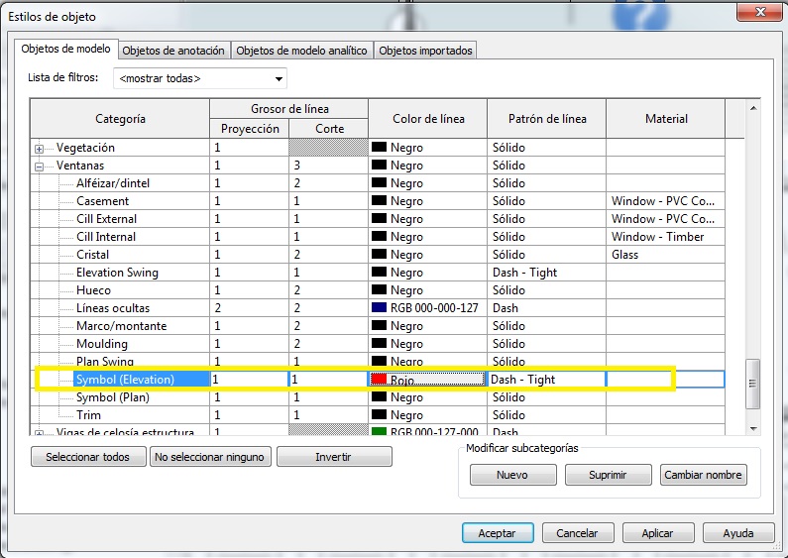Screen dimensions: 788x558
Task: Collapse the Ventanas category tree
Action: (41, 166)
